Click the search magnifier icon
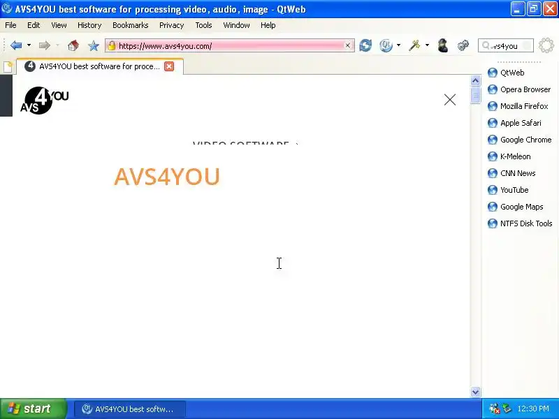This screenshot has height=419, width=559. [x=486, y=45]
